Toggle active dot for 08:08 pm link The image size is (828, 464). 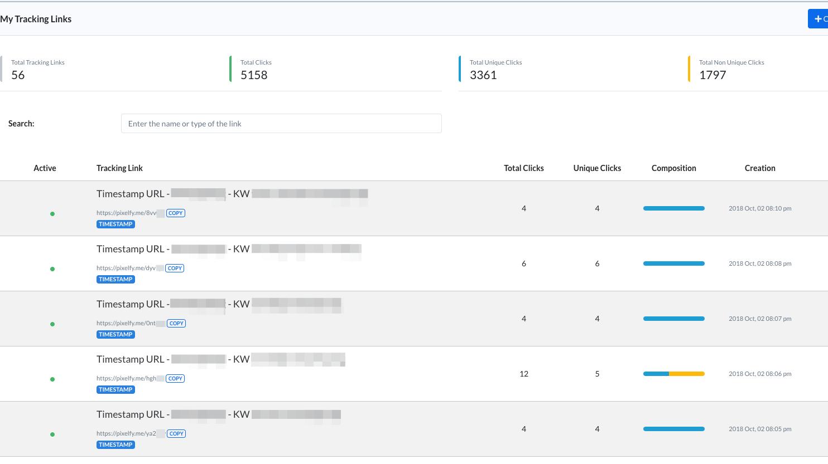(52, 269)
